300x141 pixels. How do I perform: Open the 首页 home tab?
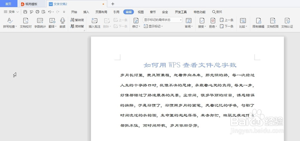click(8, 4)
